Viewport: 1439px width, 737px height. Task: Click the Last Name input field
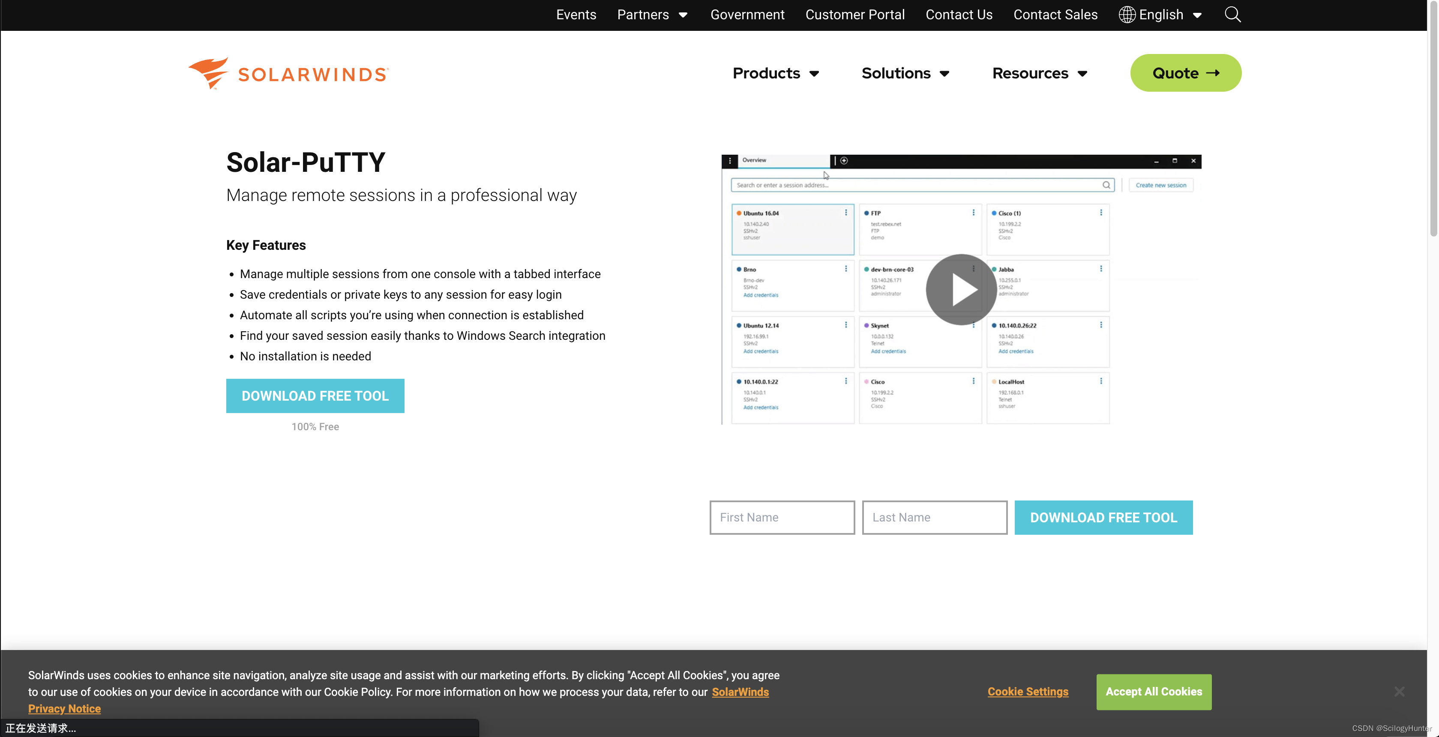click(x=934, y=517)
